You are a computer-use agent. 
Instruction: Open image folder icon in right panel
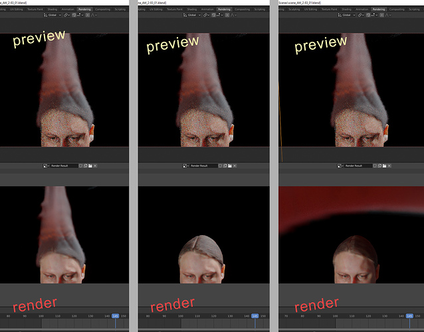tap(385, 165)
